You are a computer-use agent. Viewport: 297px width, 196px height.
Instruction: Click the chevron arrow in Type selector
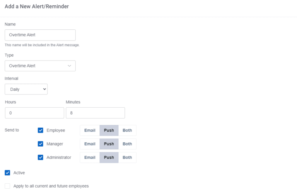(69, 66)
